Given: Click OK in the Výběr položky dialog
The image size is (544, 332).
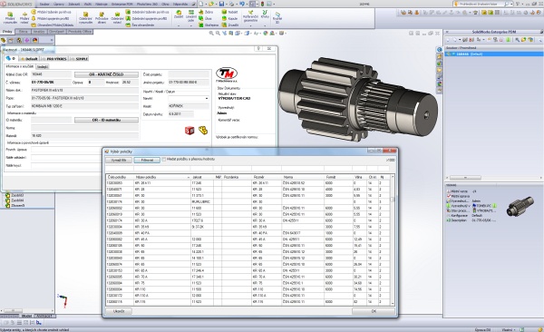Looking at the screenshot, I should pyautogui.click(x=374, y=311).
